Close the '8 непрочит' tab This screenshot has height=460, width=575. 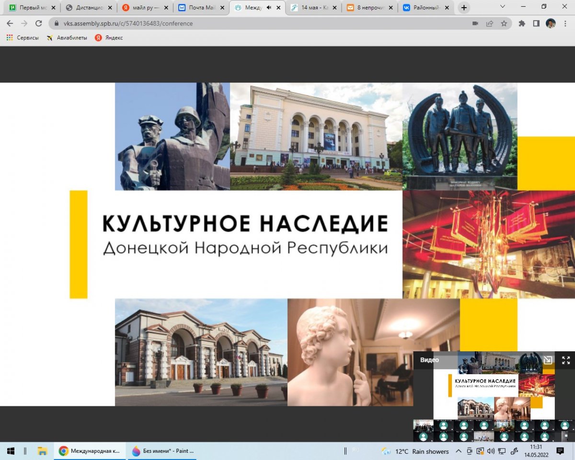click(x=391, y=8)
